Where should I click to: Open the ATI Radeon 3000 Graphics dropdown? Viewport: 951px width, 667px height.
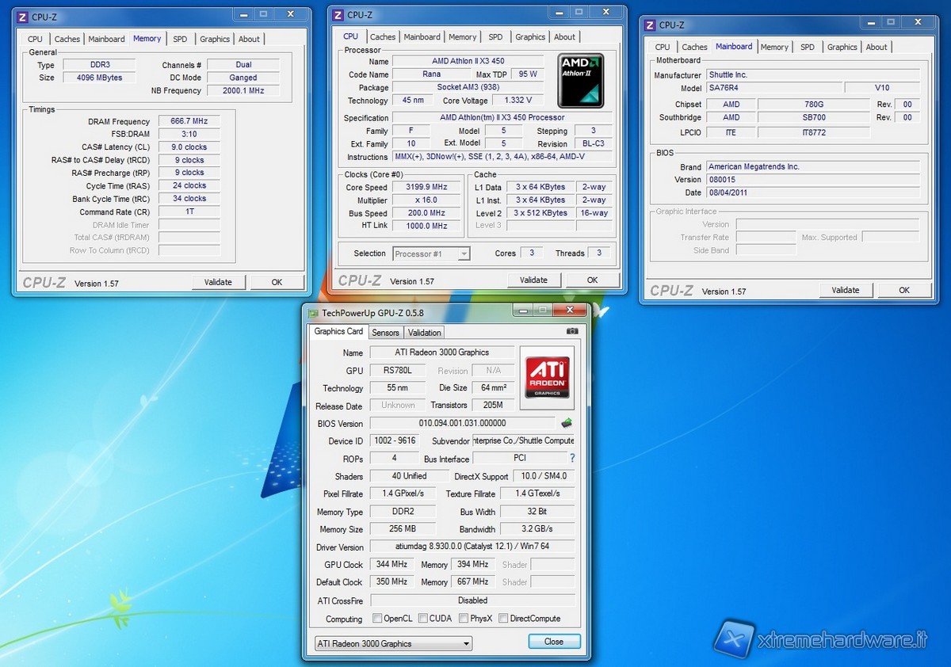[x=393, y=643]
